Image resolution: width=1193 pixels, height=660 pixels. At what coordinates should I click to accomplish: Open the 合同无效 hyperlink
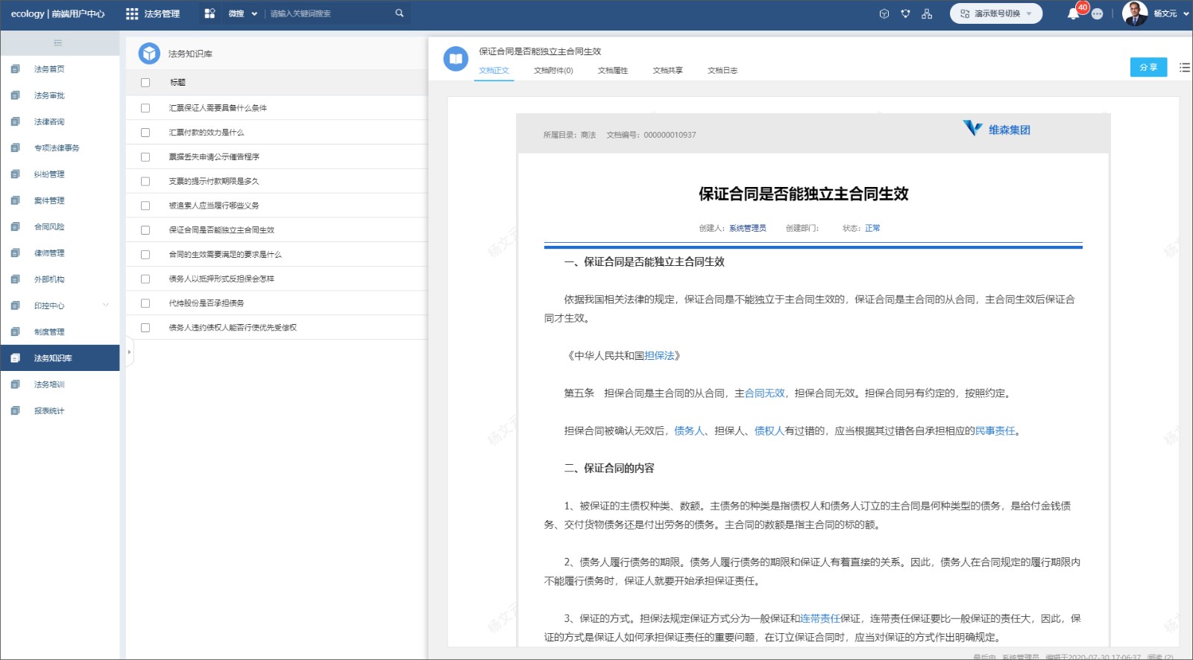(764, 393)
